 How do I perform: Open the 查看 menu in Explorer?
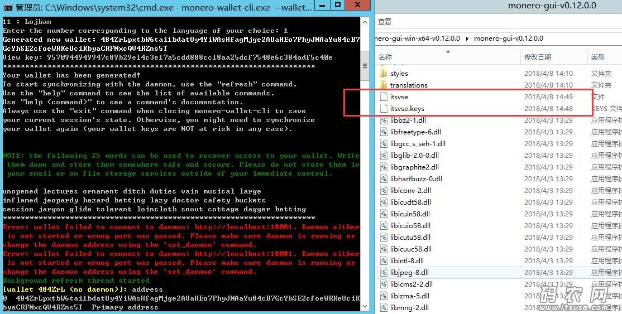[384, 22]
